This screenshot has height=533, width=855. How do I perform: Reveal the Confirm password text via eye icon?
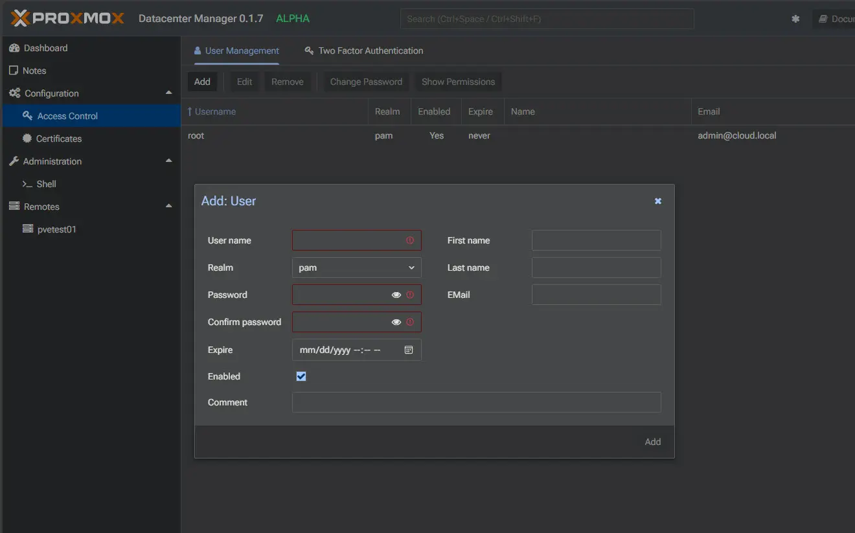[396, 322]
